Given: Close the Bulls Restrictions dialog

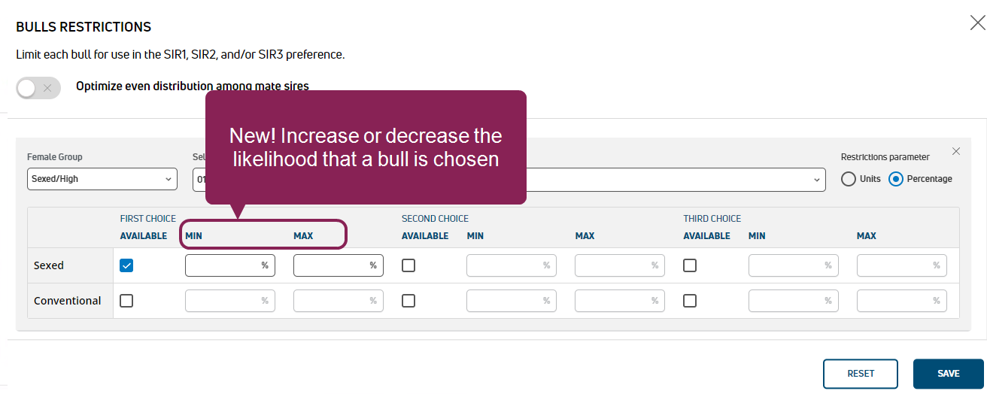Looking at the screenshot, I should (977, 23).
